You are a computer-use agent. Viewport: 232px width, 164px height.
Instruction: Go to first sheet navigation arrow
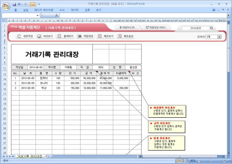[3, 156]
